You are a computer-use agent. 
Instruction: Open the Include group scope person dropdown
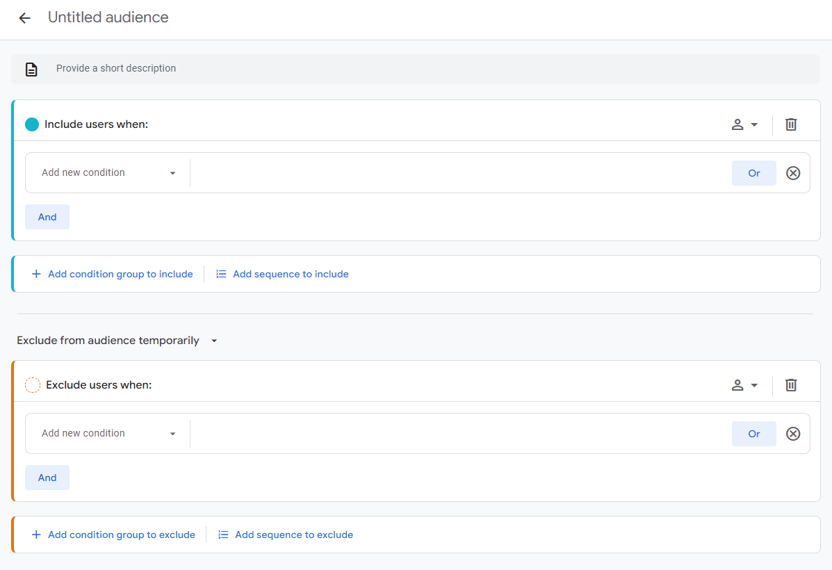(744, 124)
